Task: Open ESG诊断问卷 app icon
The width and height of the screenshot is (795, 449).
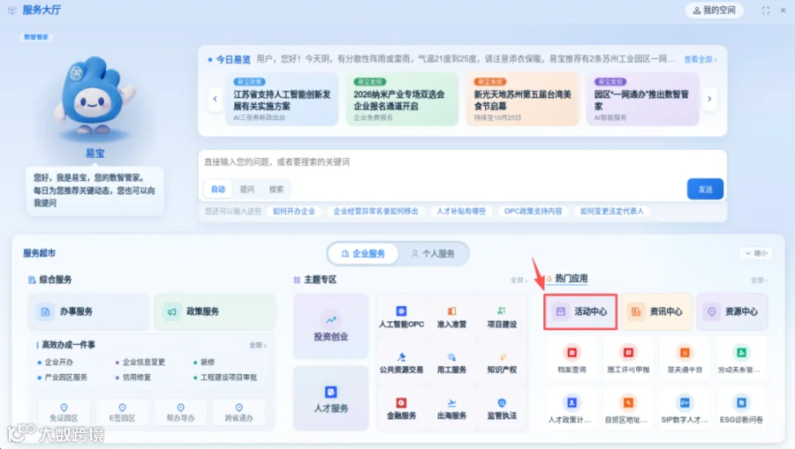Action: (x=741, y=403)
